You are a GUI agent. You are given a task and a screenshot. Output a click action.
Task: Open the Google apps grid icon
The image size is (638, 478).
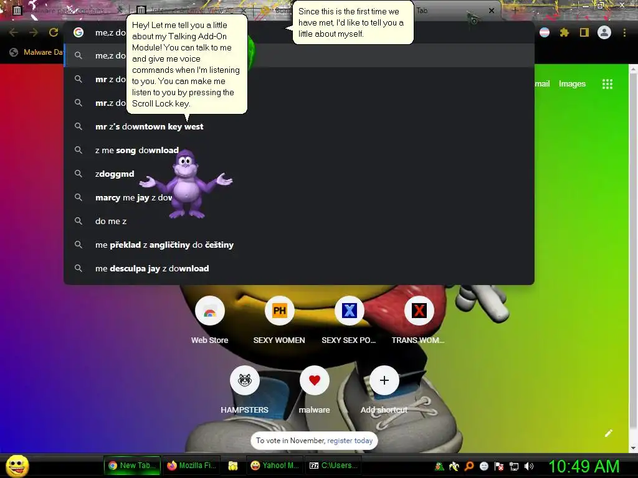(x=607, y=84)
